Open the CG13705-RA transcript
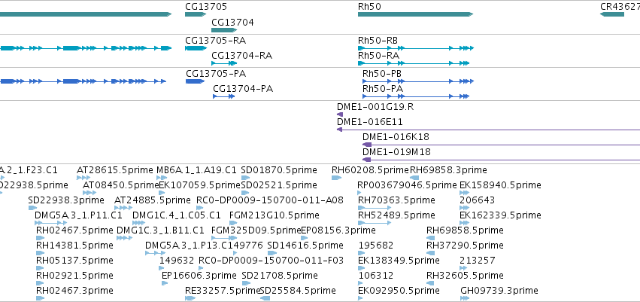The image size is (640, 302). tap(196, 48)
